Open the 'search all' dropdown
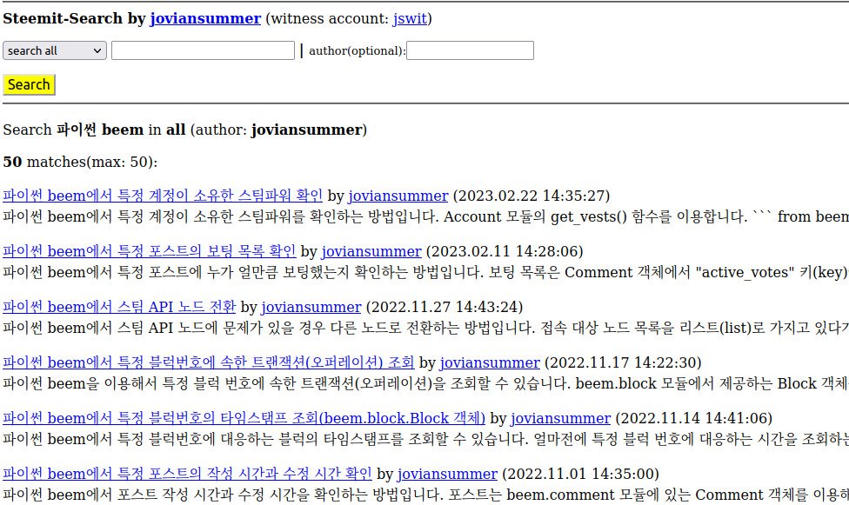The width and height of the screenshot is (849, 505). tap(55, 50)
